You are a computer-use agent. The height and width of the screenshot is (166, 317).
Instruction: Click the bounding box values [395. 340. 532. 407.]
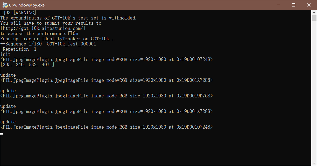click(x=27, y=65)
